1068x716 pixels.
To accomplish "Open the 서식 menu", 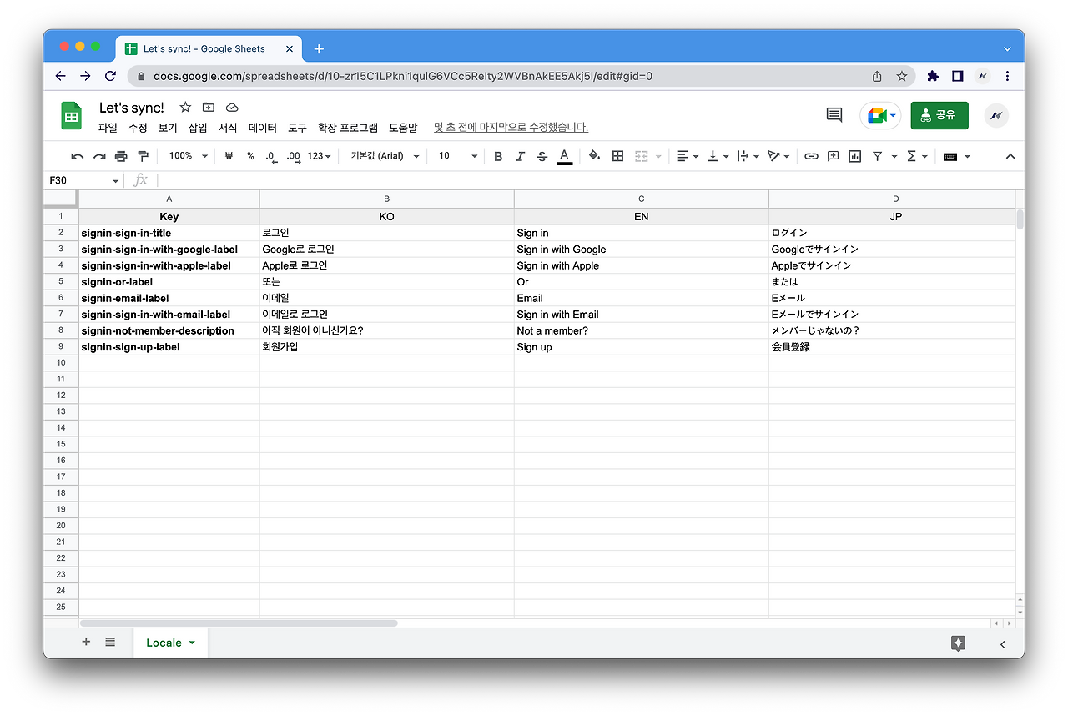I will [228, 128].
